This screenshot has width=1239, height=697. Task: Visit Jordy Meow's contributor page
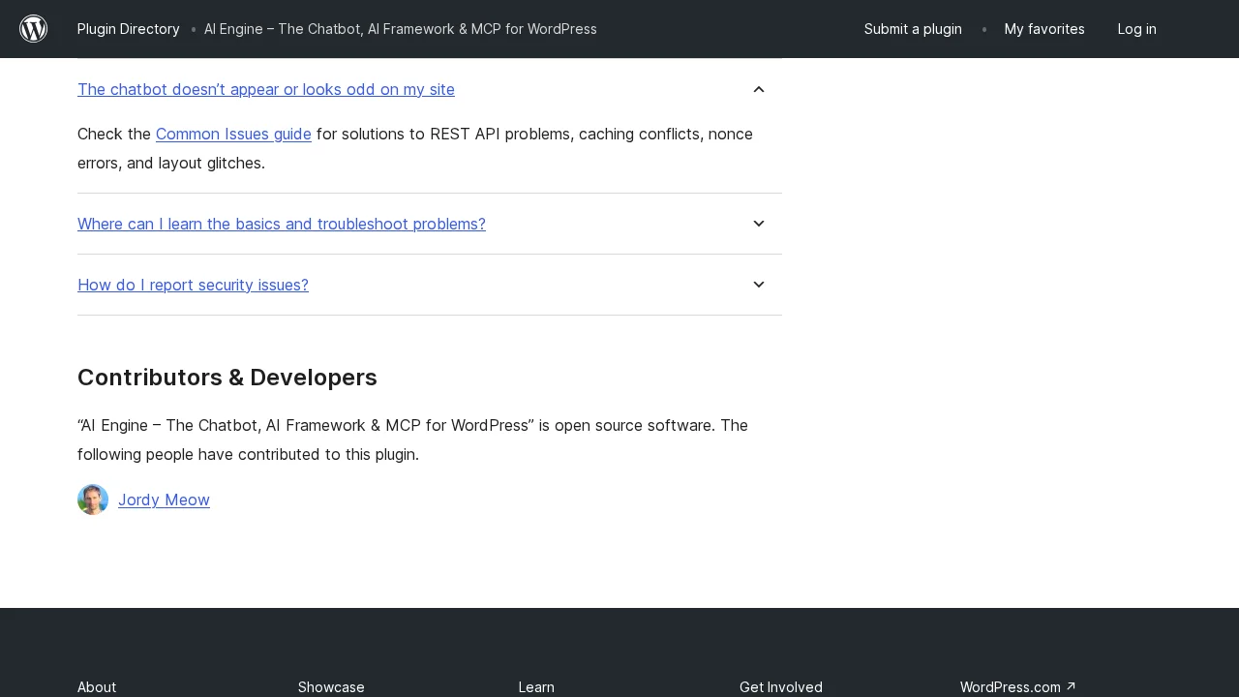(164, 500)
